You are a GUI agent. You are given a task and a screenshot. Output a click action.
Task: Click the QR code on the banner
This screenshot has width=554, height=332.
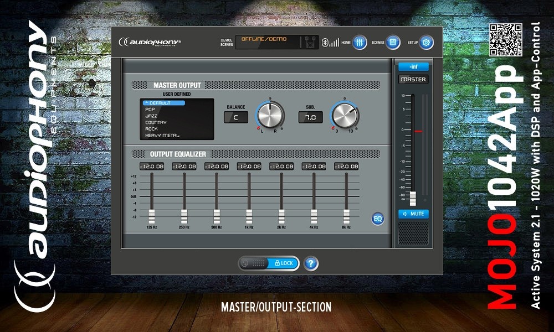click(x=506, y=40)
